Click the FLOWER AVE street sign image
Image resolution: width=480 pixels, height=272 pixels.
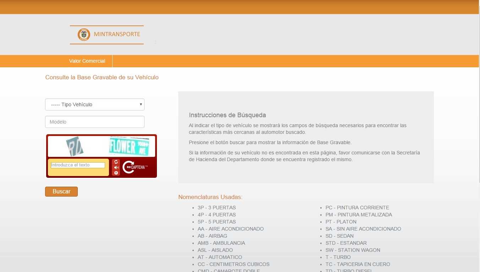coord(129,146)
